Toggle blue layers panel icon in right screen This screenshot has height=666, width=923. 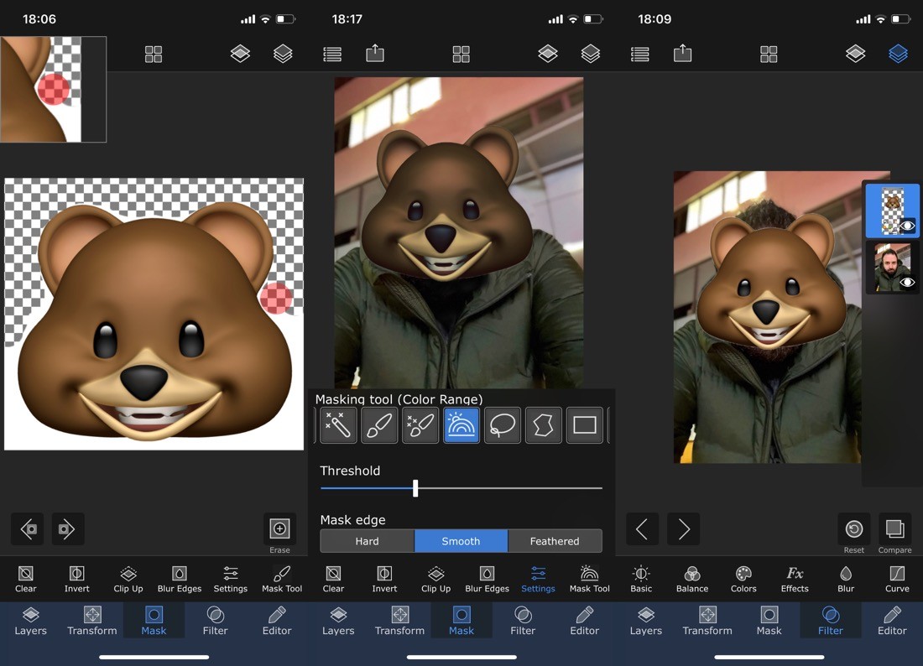(898, 54)
